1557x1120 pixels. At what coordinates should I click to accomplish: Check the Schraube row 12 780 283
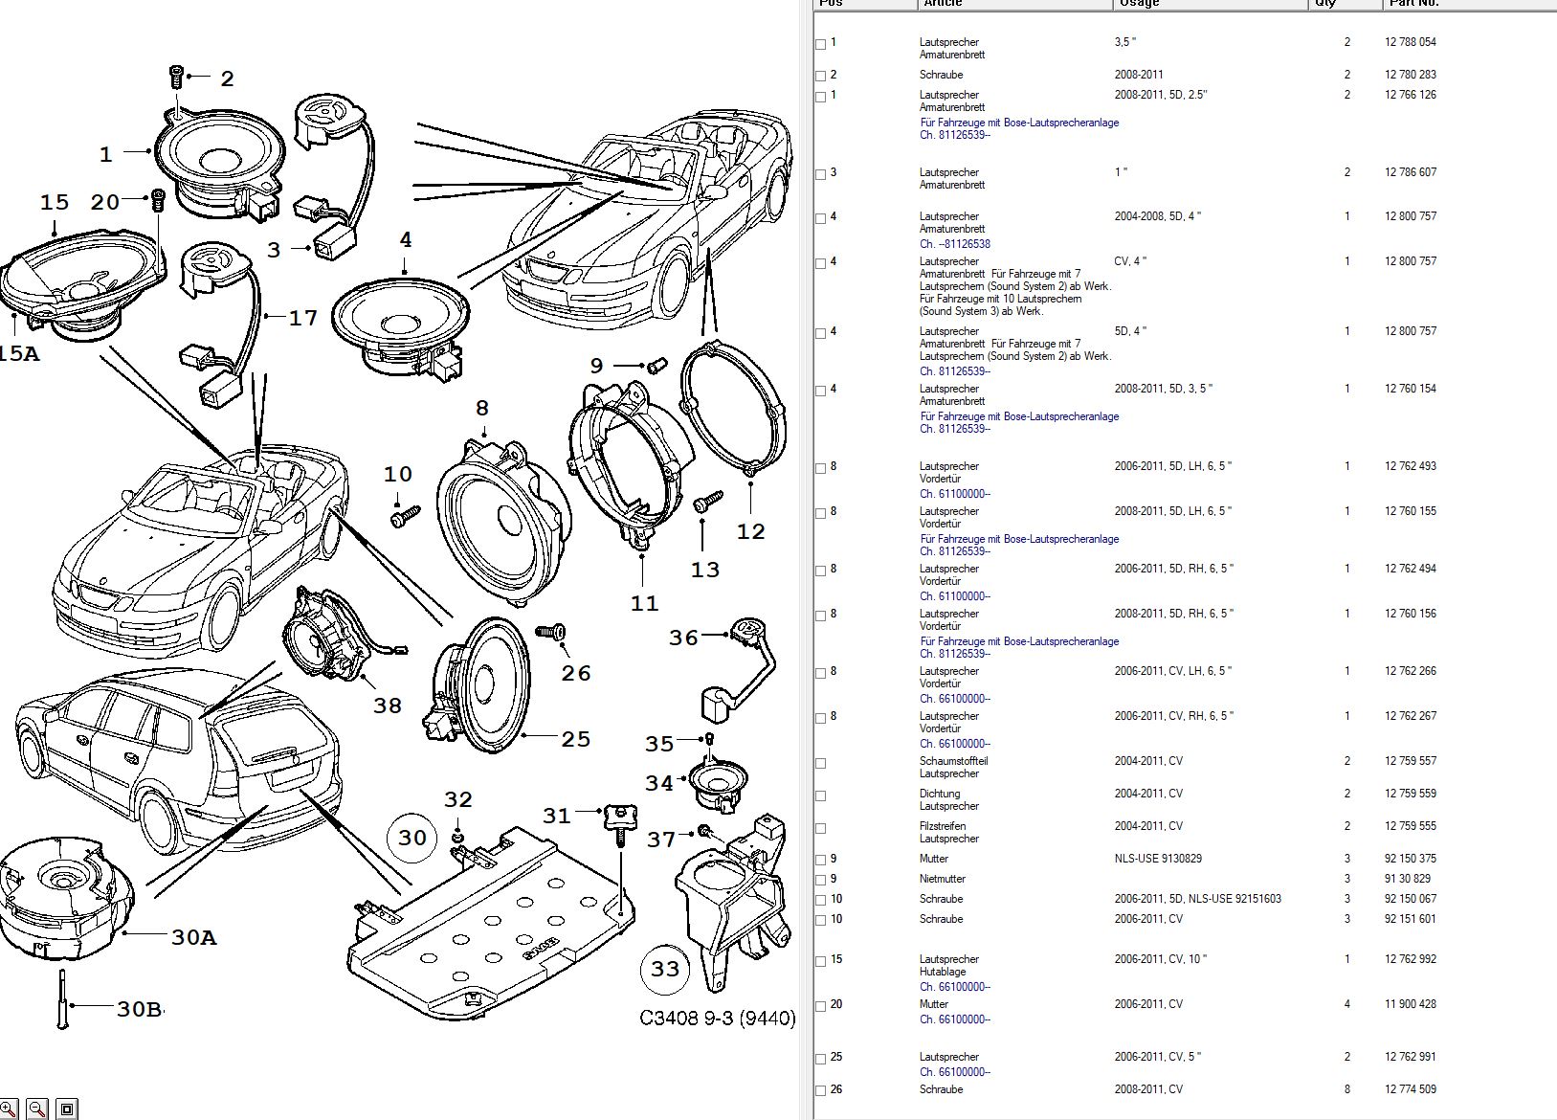[820, 77]
